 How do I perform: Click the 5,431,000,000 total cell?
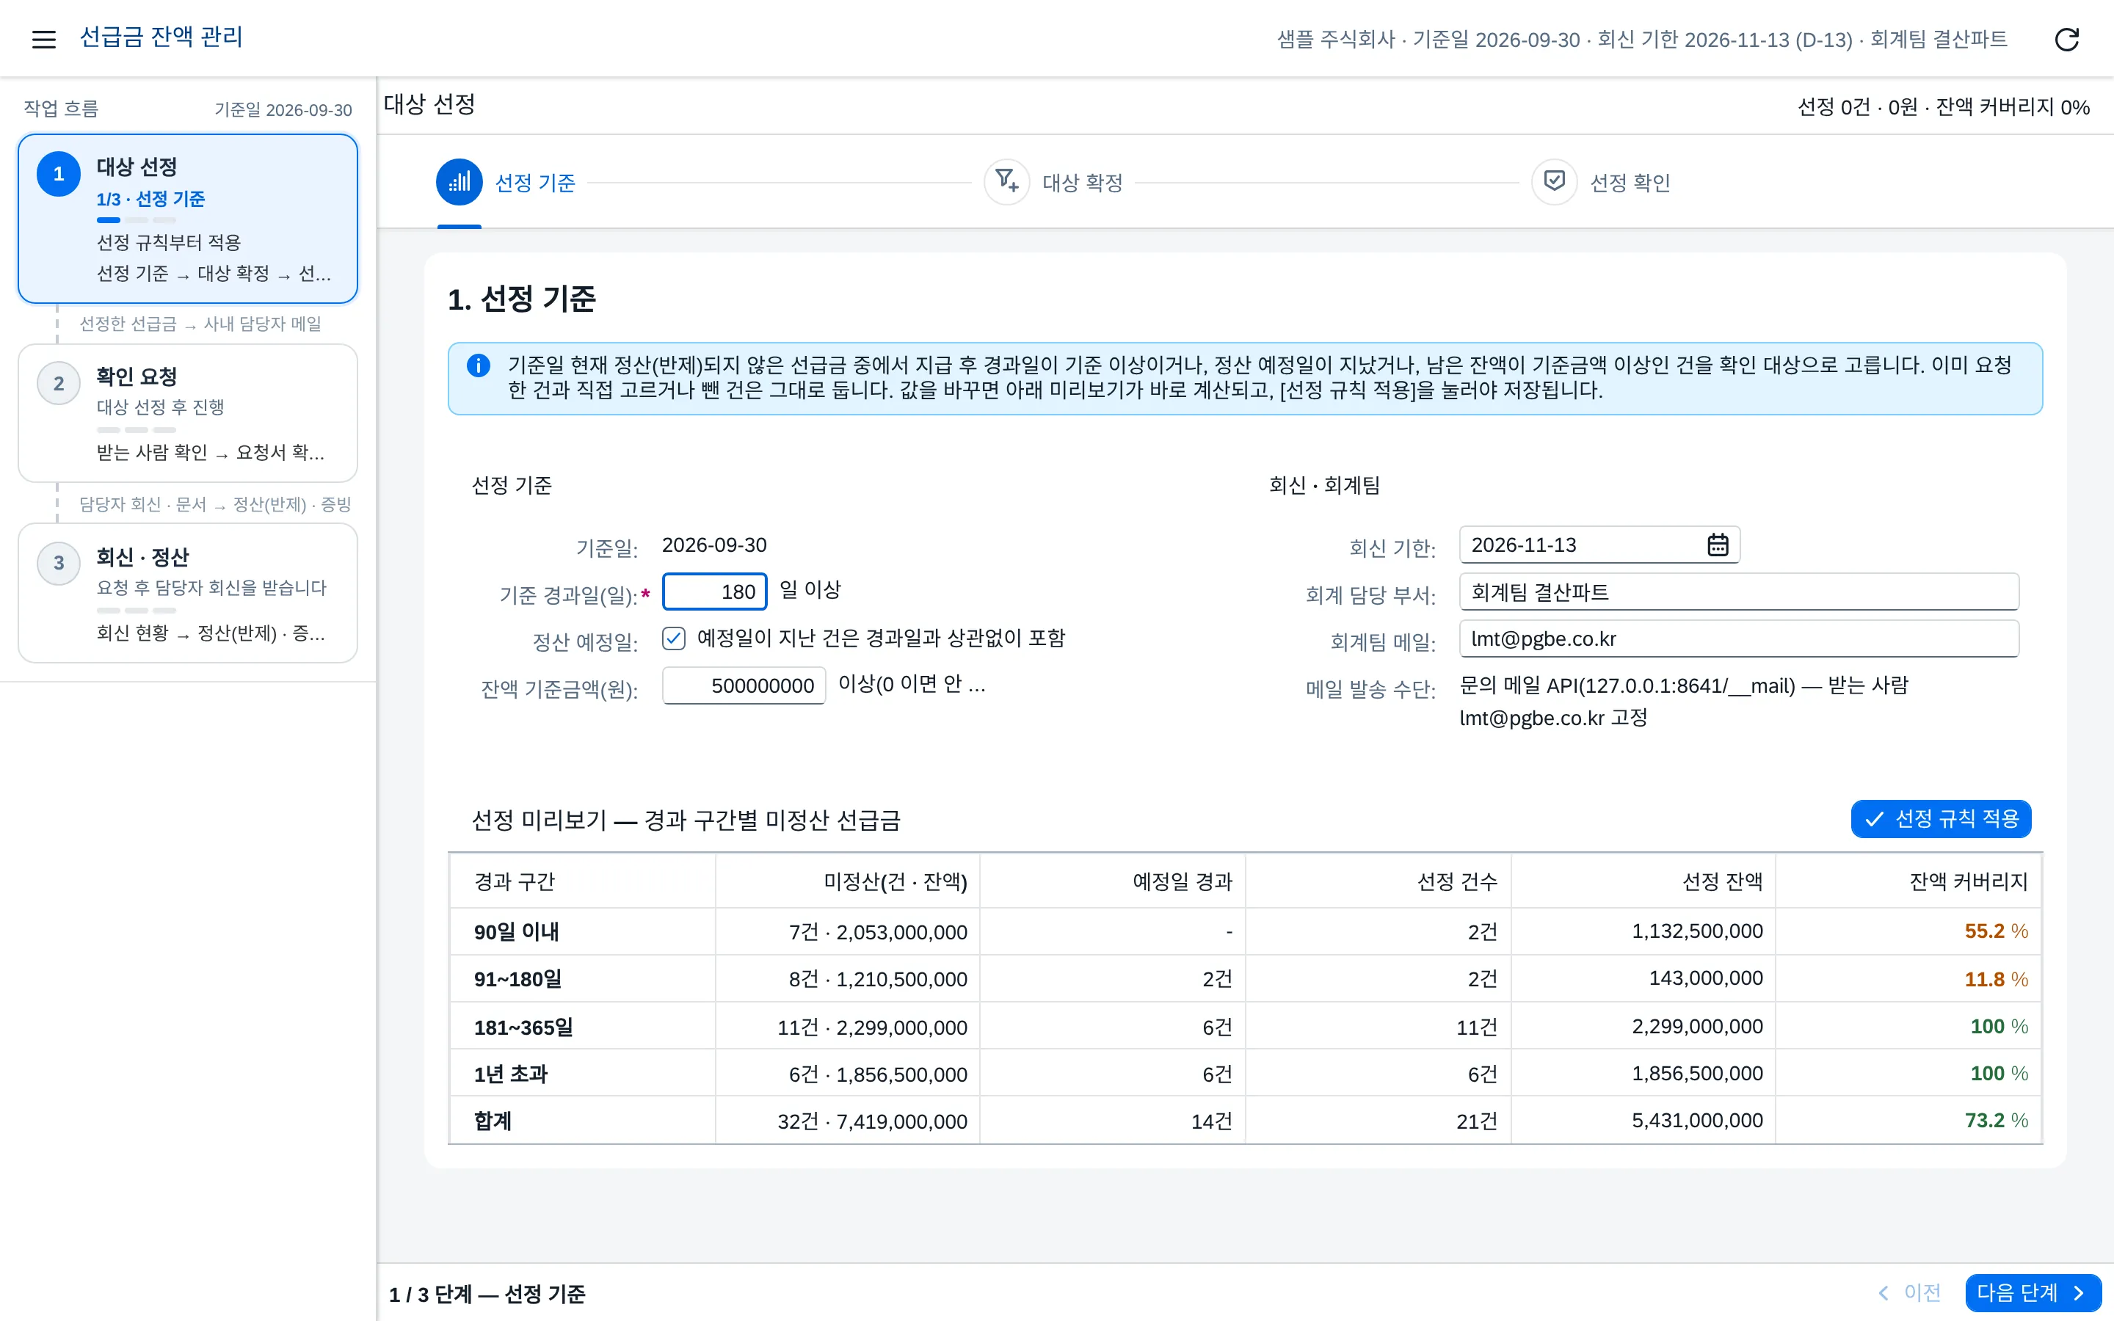[1642, 1121]
